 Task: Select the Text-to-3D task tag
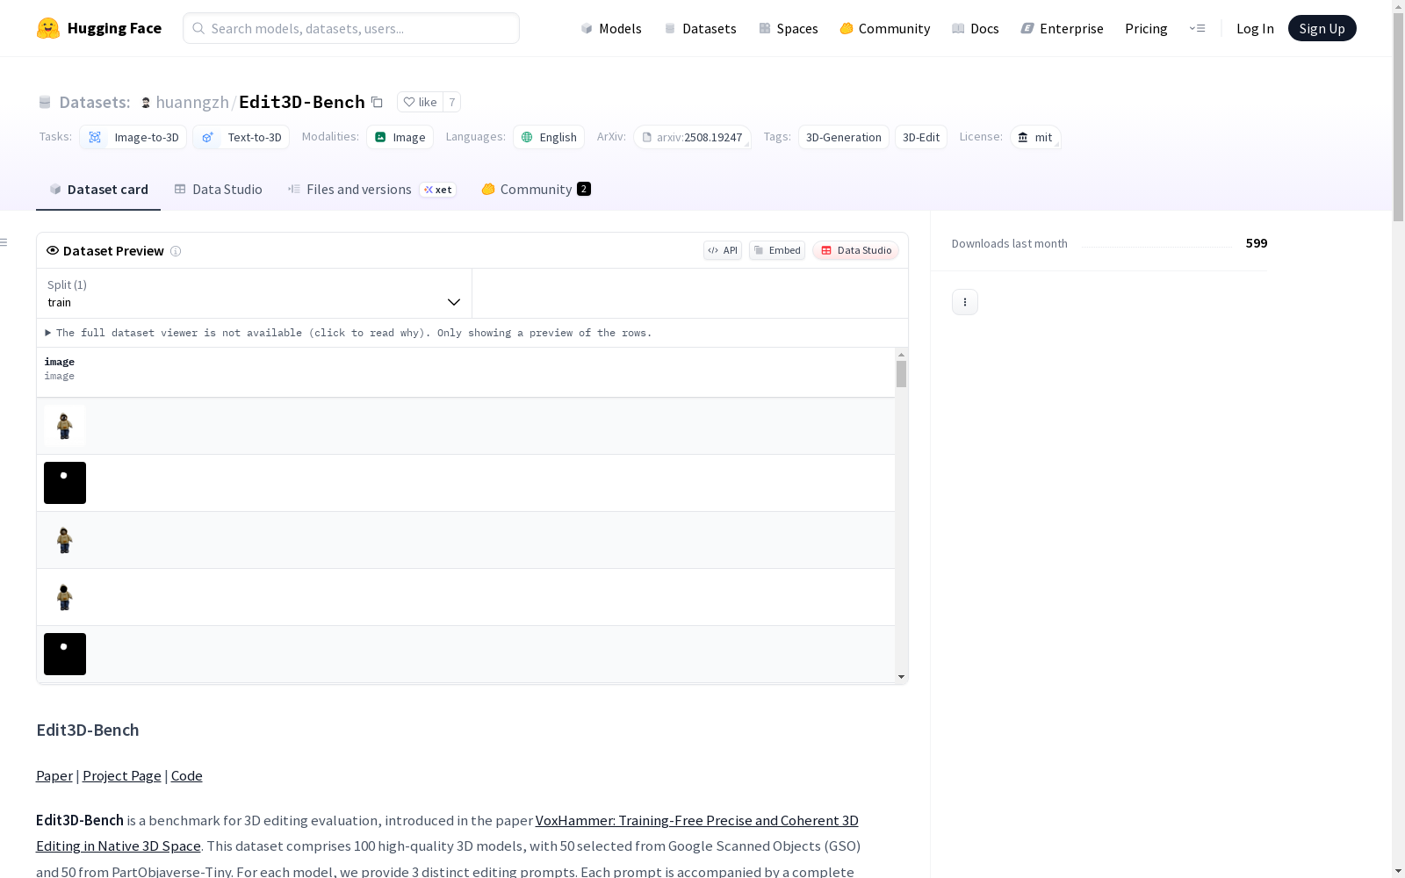pos(241,137)
